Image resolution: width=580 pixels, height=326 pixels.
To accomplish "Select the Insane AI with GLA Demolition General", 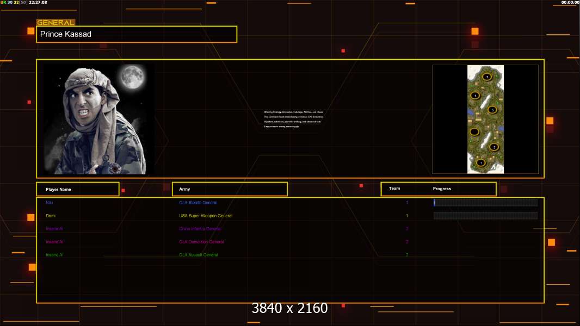I will (x=54, y=242).
